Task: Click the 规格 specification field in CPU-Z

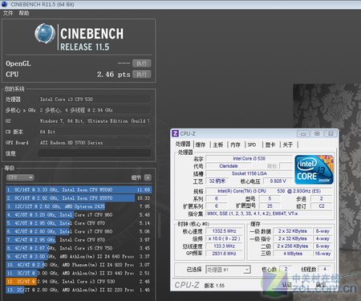Action: click(269, 191)
